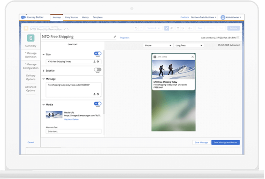The image size is (265, 179).
Task: Click the pencil icon beside NTO Free Shipping
Action: tap(115, 37)
